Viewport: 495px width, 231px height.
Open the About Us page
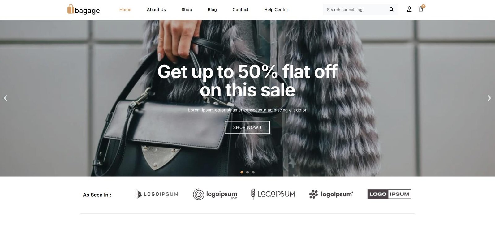156,10
